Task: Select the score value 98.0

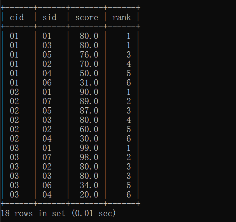Action: point(89,157)
